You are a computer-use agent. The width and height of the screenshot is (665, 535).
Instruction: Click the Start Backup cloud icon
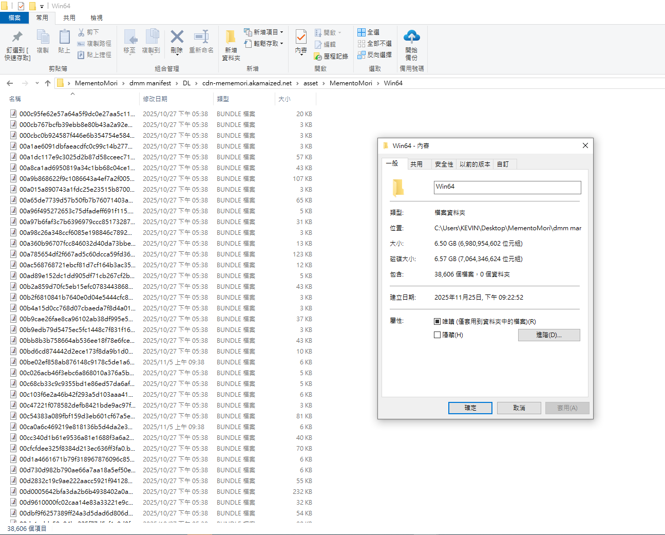[x=411, y=36]
